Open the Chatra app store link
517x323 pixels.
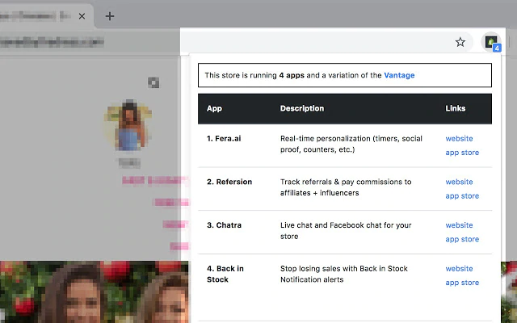coord(462,240)
